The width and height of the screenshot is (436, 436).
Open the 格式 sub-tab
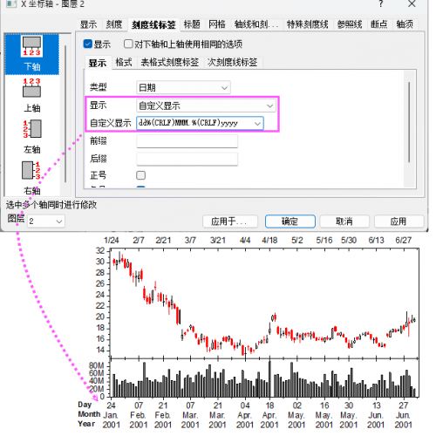pos(124,62)
